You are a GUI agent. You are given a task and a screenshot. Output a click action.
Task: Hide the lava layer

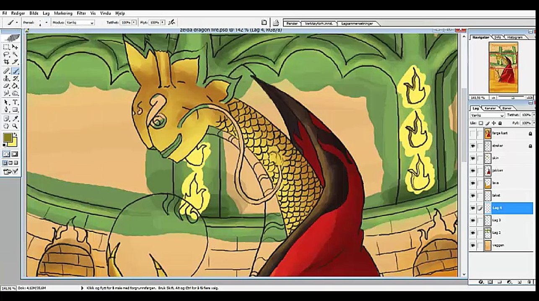pos(473,183)
